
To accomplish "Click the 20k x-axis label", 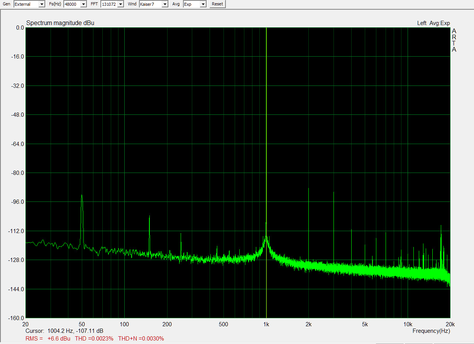I will (450, 324).
